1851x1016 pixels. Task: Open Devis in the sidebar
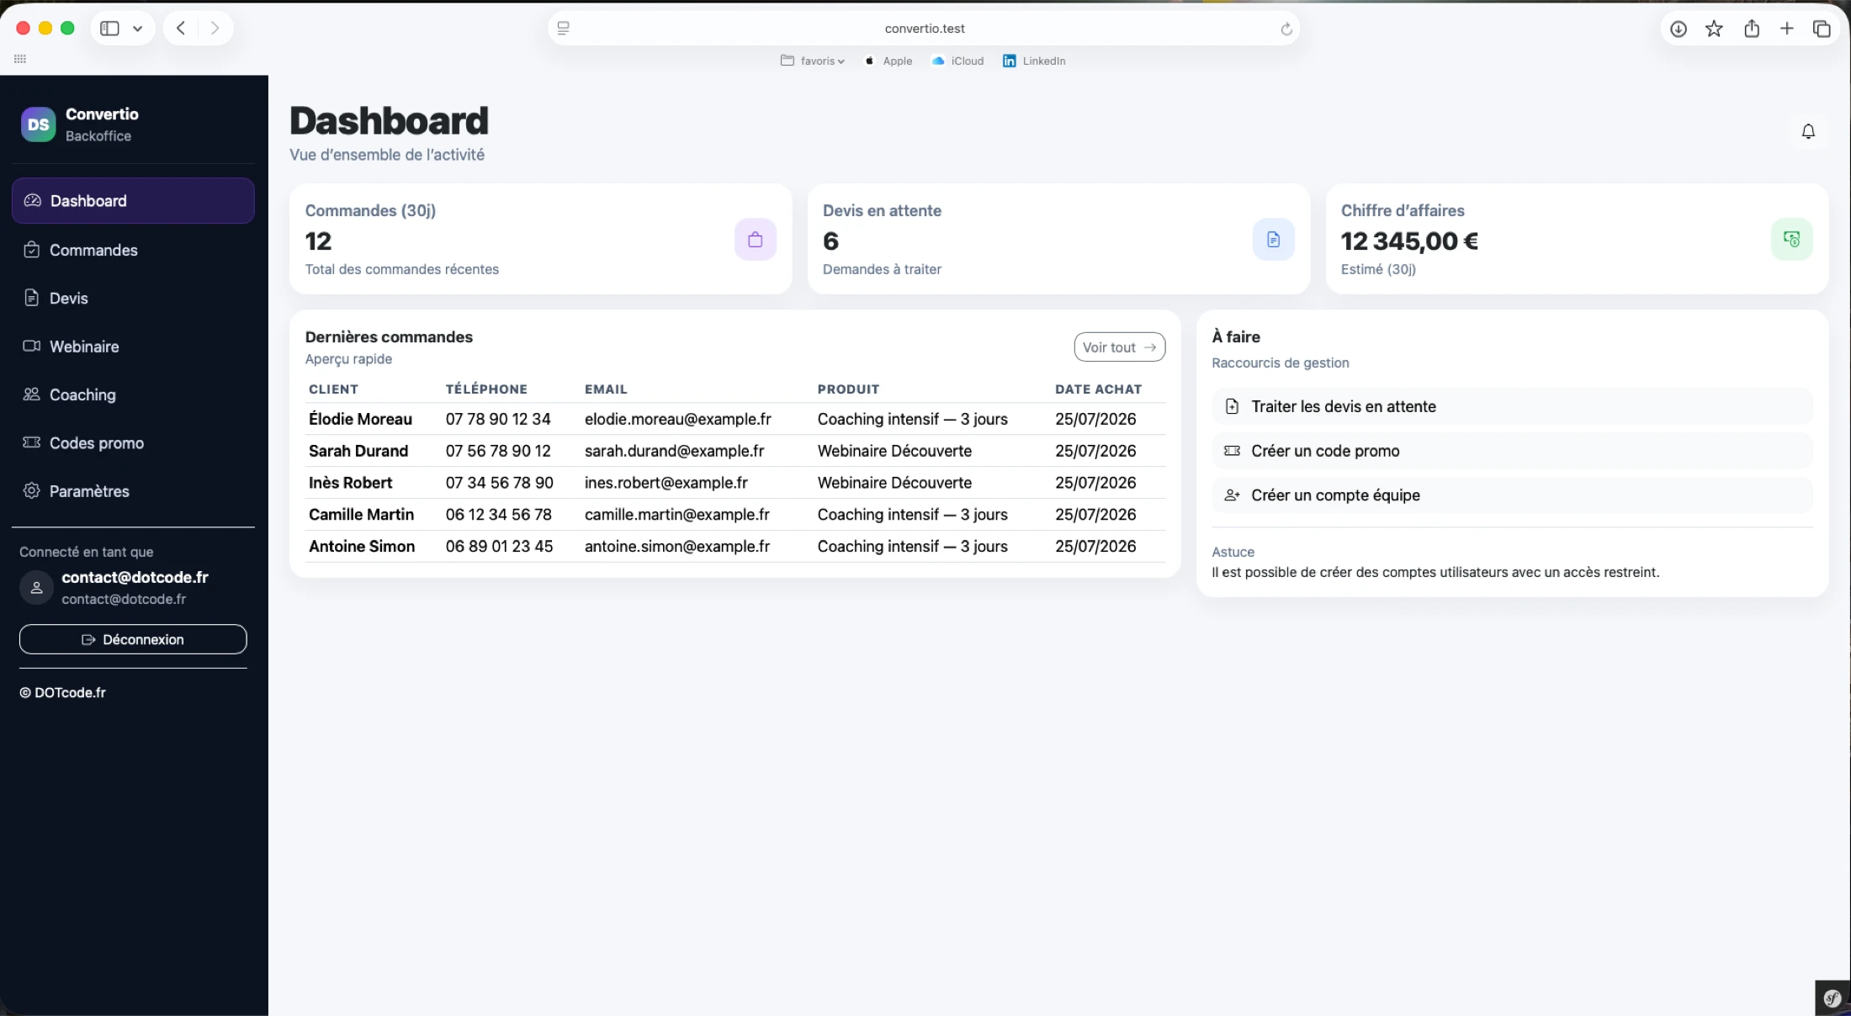tap(133, 298)
